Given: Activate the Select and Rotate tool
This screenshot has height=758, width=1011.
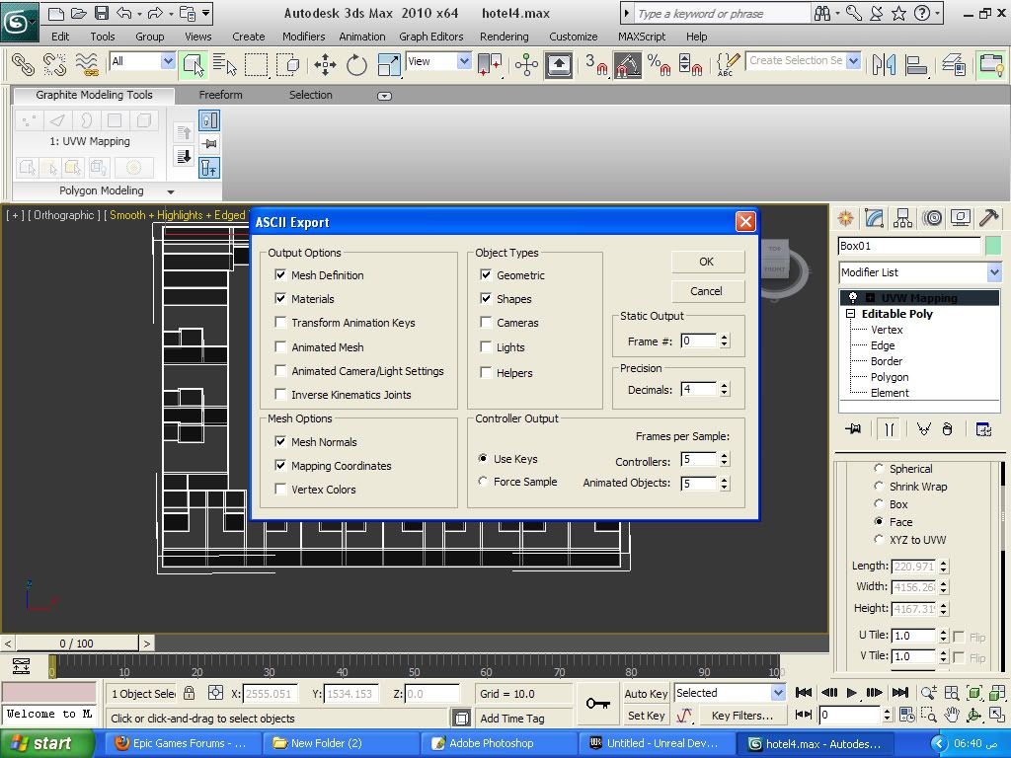Looking at the screenshot, I should [x=356, y=64].
